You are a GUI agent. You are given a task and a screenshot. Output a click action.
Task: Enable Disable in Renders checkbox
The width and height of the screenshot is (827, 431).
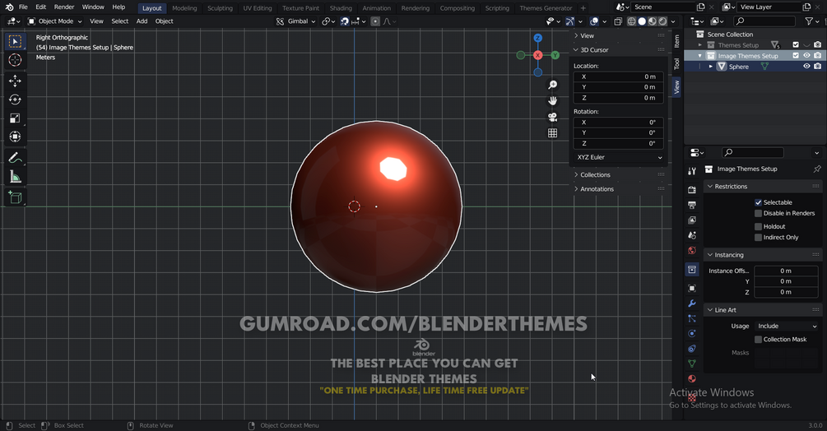758,213
